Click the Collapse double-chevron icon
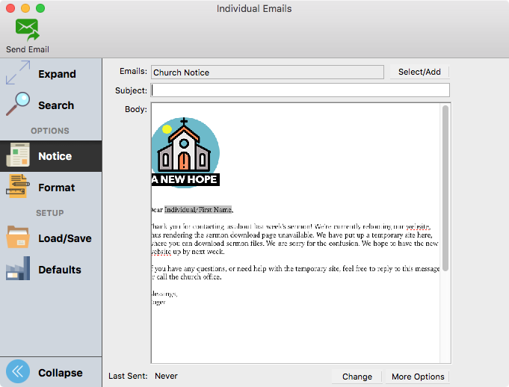 tap(18, 372)
